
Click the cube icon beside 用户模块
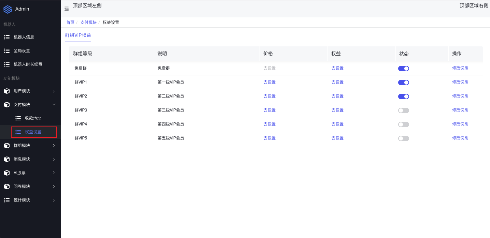click(x=7, y=91)
